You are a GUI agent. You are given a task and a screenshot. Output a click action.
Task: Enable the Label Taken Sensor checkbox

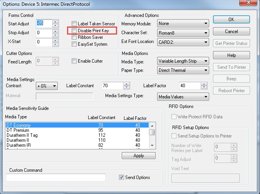(x=74, y=24)
